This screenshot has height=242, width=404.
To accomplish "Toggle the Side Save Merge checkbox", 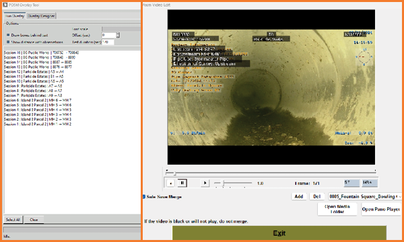I will pos(144,197).
